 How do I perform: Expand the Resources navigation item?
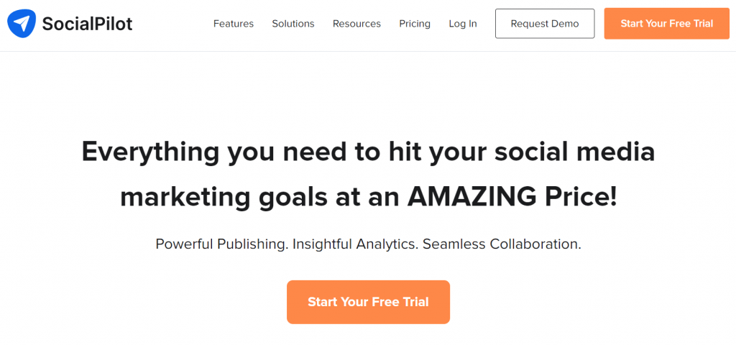pos(356,24)
